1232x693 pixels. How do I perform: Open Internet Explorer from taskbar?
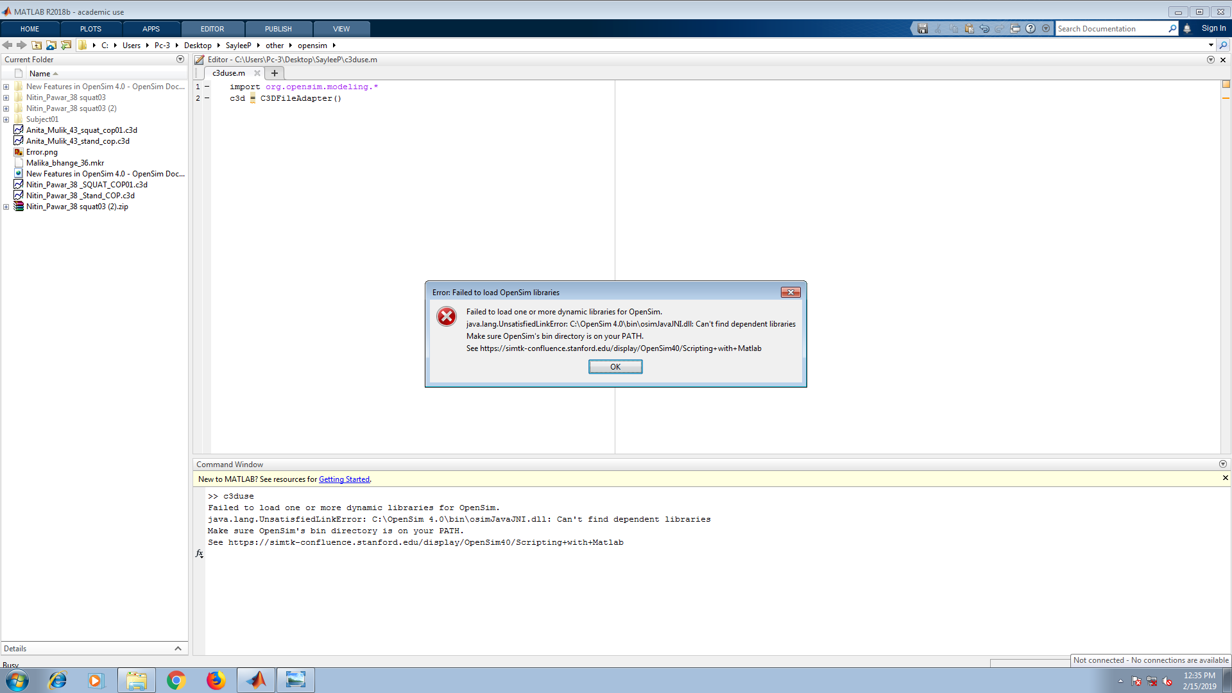coord(58,680)
